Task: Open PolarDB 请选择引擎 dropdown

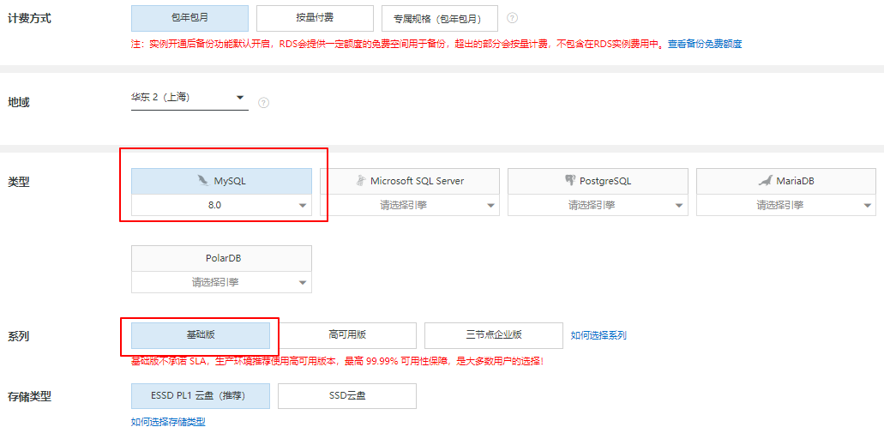Action: [x=221, y=282]
